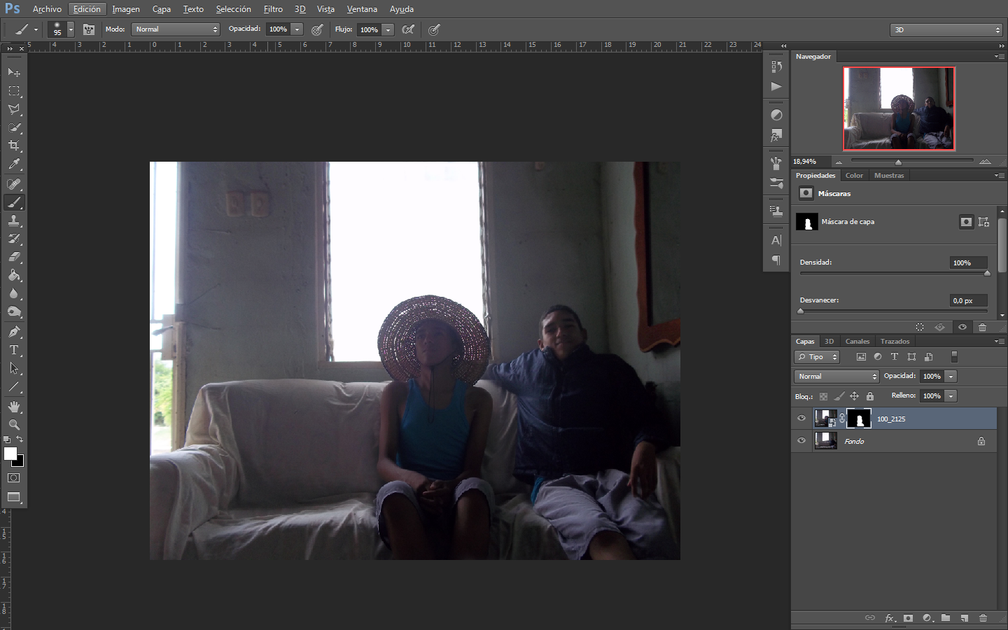Select the Zoom tool
This screenshot has height=630, width=1008.
click(x=14, y=425)
